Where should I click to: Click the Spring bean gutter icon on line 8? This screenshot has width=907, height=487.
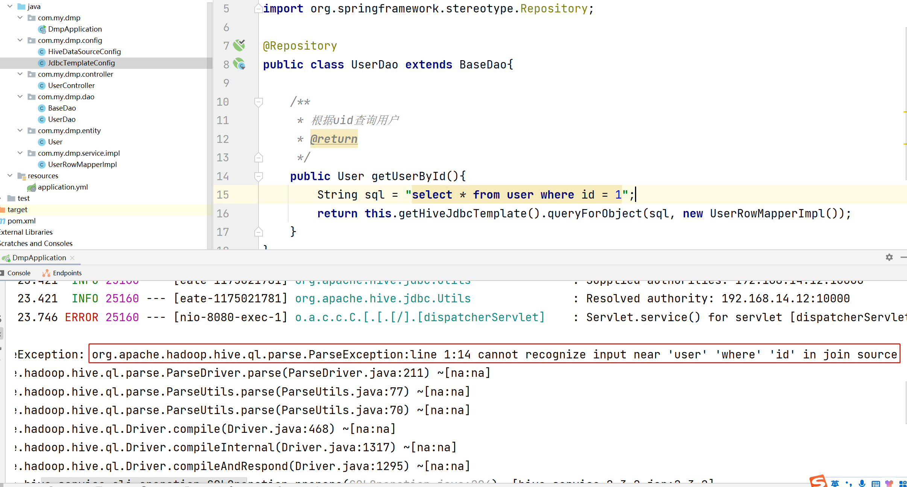[239, 64]
